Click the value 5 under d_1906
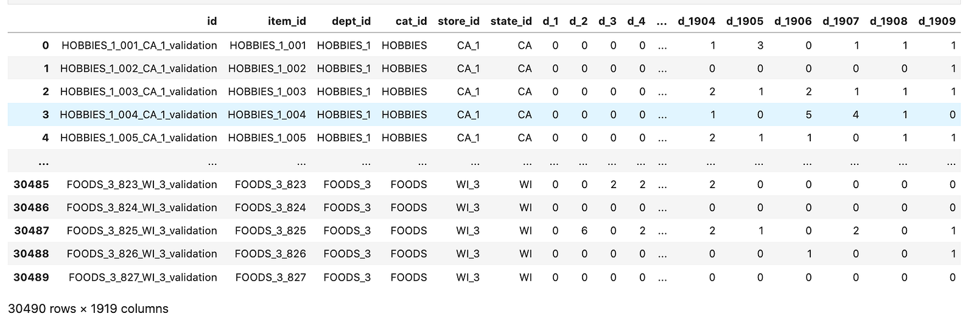This screenshot has height=319, width=974. (x=808, y=114)
